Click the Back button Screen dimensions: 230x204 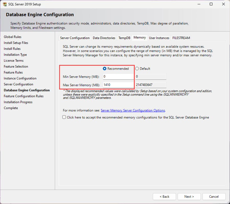click(x=164, y=197)
